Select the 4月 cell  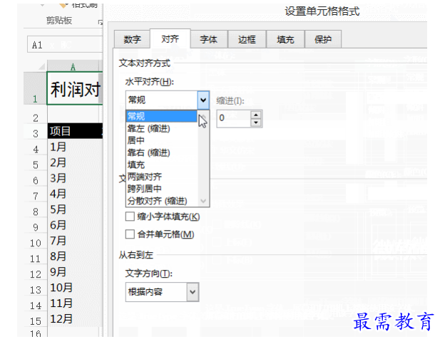click(75, 194)
